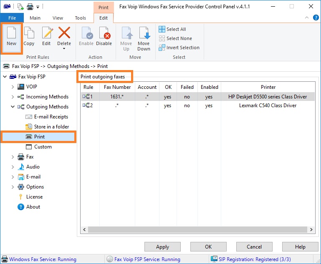Select the E-mail tree item
This screenshot has height=264, width=321.
[29, 177]
